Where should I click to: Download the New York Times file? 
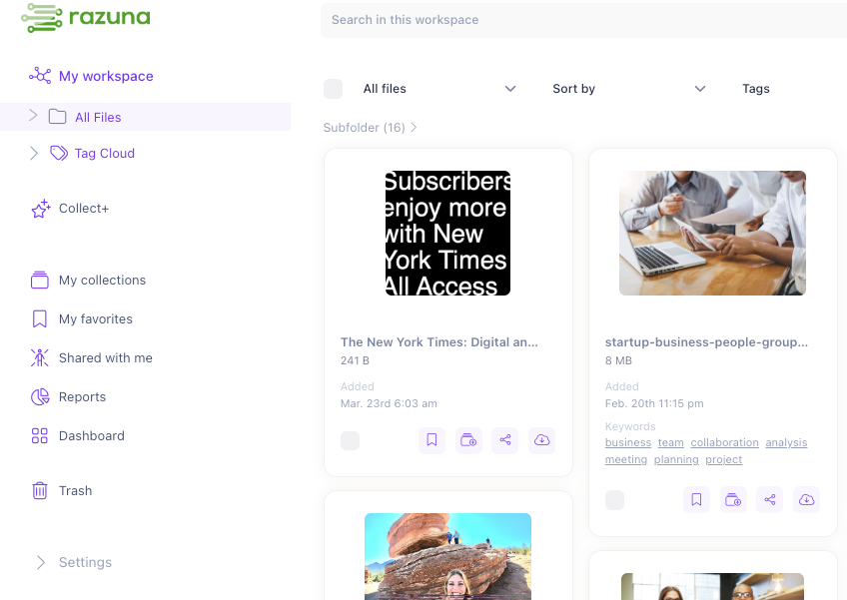coord(541,440)
